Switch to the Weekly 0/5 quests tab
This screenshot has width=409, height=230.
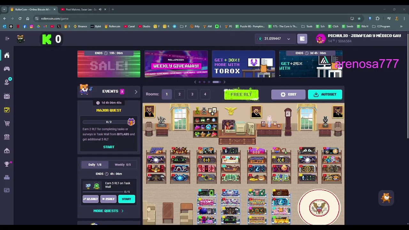[x=123, y=165]
